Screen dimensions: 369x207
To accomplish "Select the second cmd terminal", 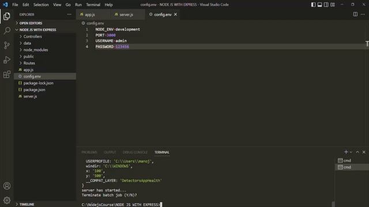I will (x=352, y=167).
